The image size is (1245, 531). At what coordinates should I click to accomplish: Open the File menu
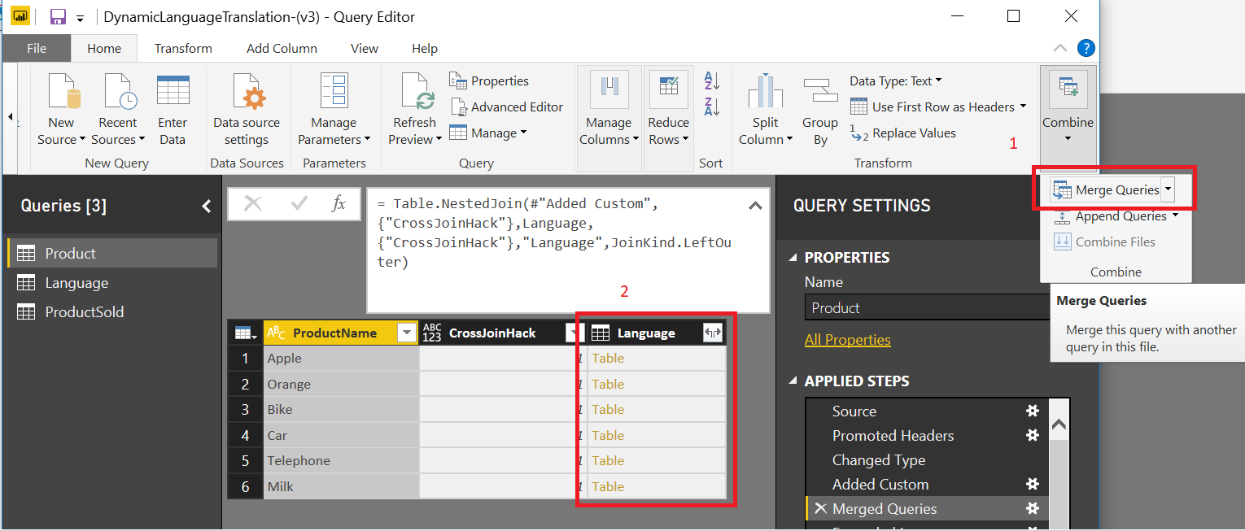pos(37,48)
